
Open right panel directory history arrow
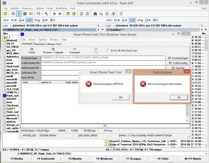coord(206,30)
